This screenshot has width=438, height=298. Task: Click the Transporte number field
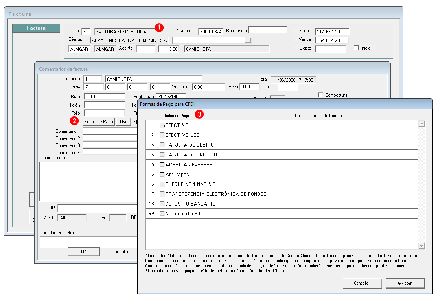point(93,79)
